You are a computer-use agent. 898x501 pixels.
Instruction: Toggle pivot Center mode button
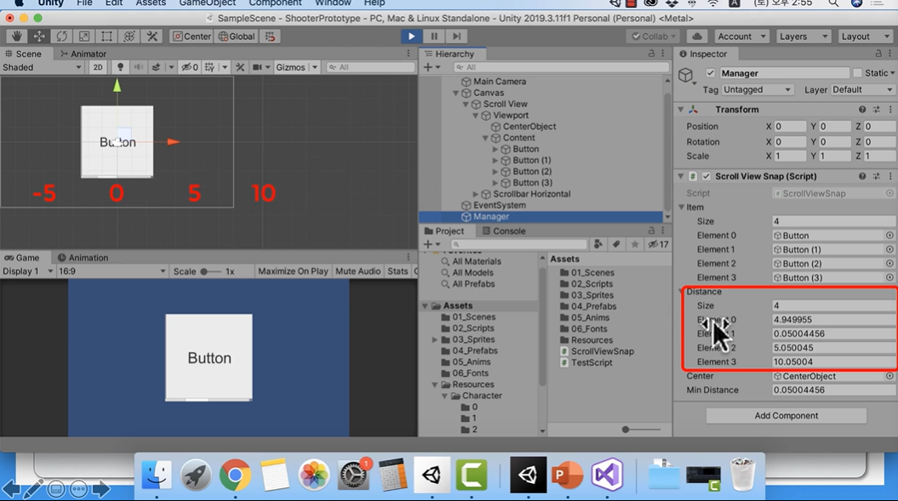click(x=192, y=36)
